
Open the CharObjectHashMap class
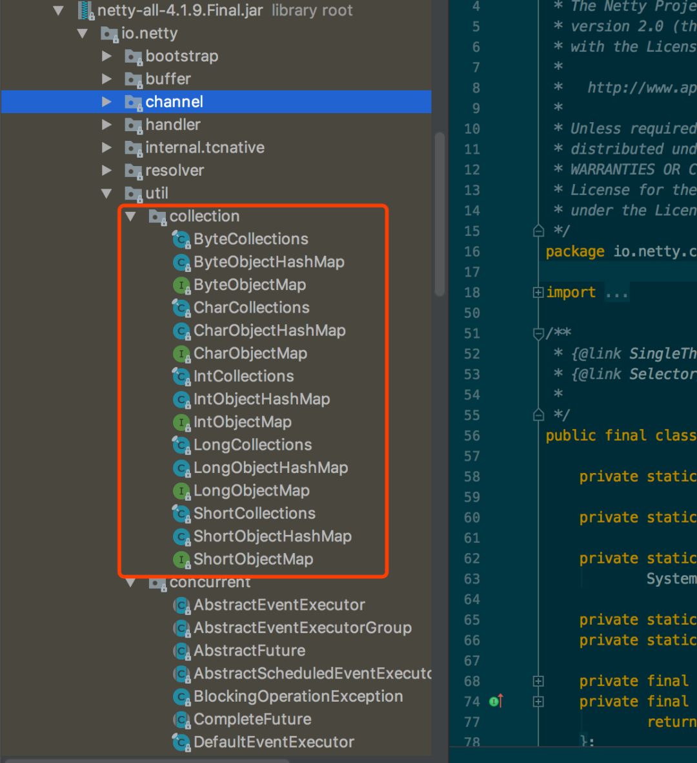click(x=269, y=330)
